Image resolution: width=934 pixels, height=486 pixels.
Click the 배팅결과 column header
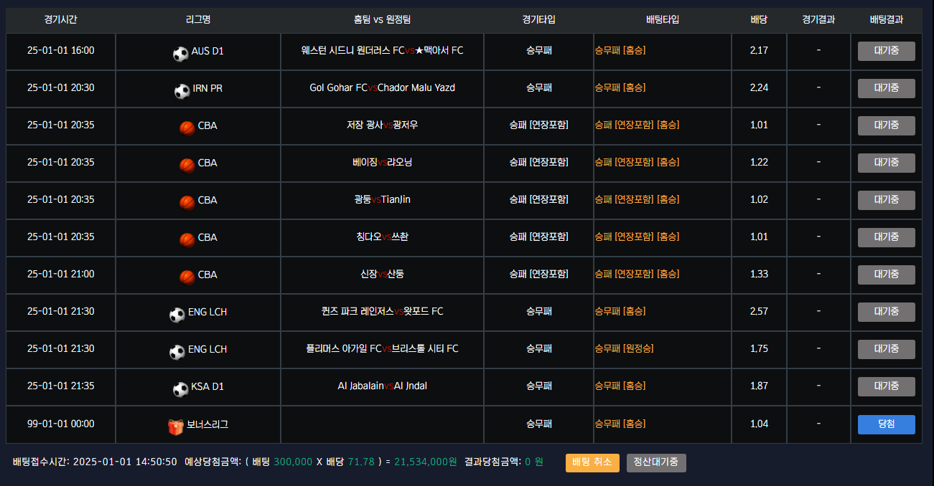tap(886, 20)
